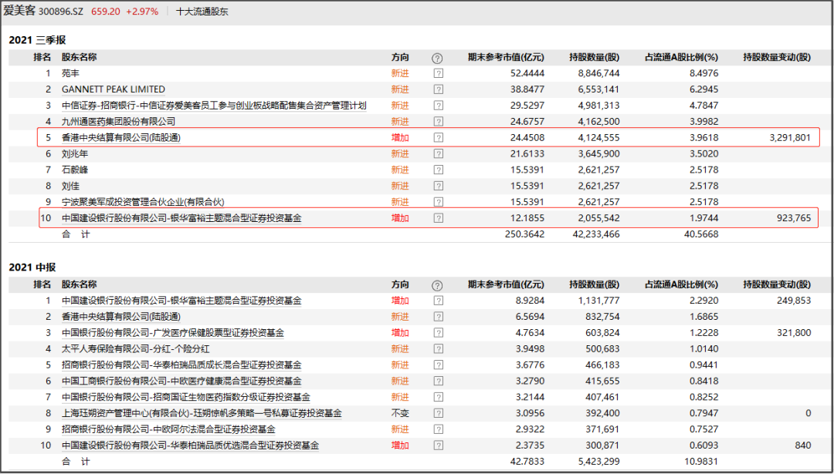Click total ratio value 10.9831

(701, 461)
